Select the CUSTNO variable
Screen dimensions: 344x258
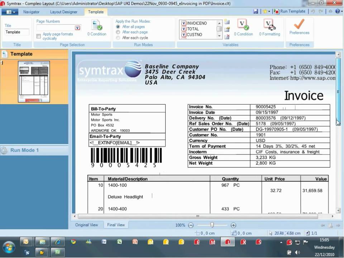(x=194, y=35)
